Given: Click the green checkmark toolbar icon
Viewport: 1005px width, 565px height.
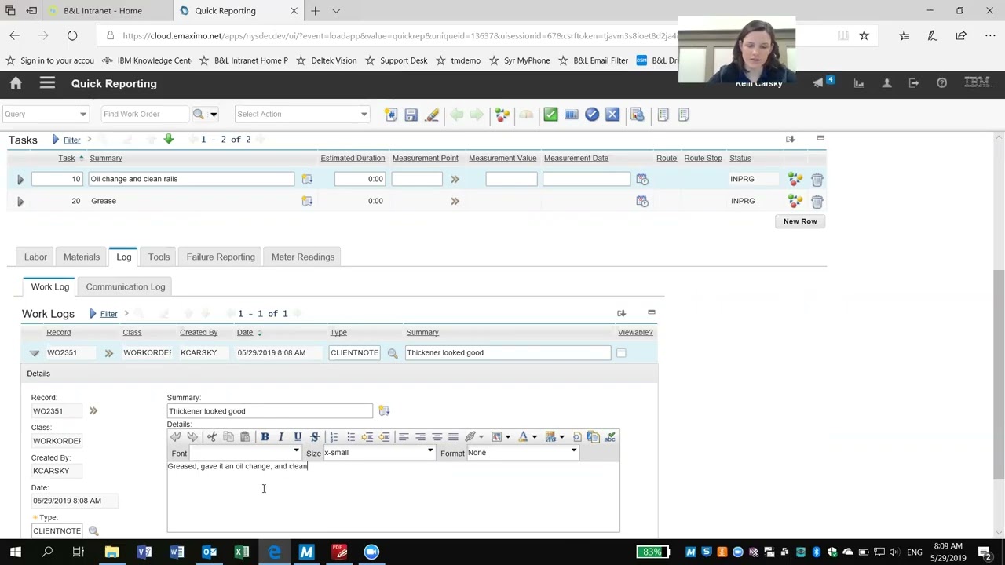Looking at the screenshot, I should tap(550, 115).
